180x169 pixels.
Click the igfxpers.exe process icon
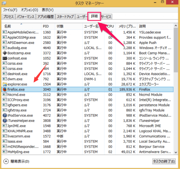point(5,105)
